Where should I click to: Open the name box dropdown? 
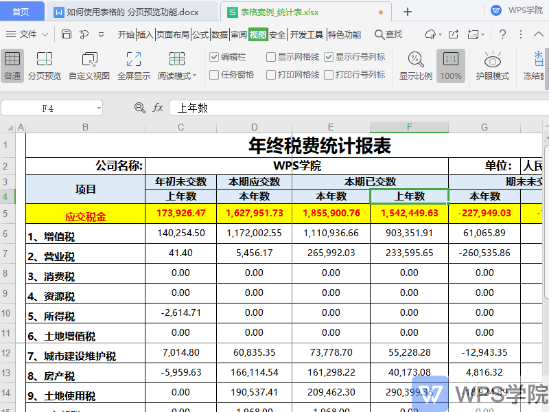point(98,108)
